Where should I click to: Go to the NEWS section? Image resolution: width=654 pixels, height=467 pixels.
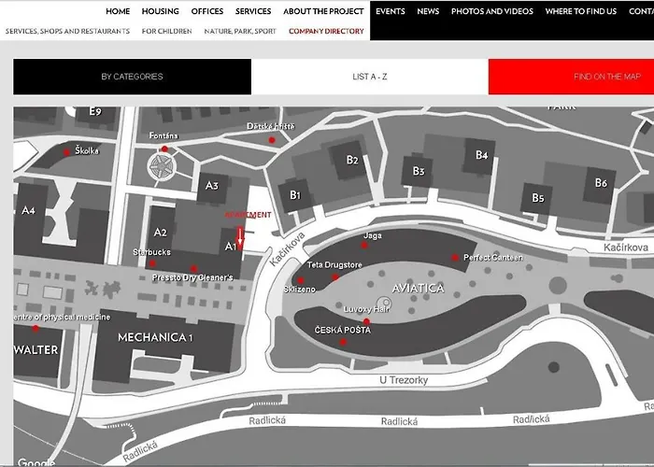(x=428, y=11)
